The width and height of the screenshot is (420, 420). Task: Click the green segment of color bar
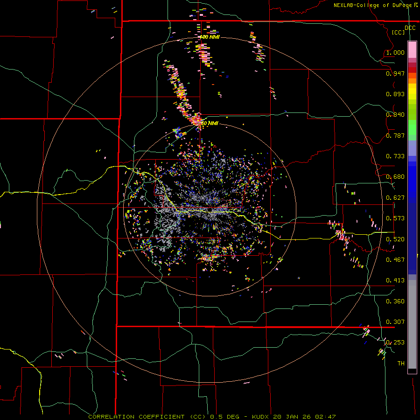(412, 128)
